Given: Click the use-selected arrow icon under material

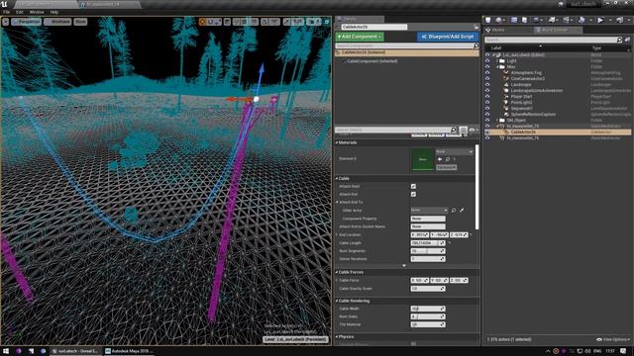Looking at the screenshot, I should pyautogui.click(x=440, y=159).
